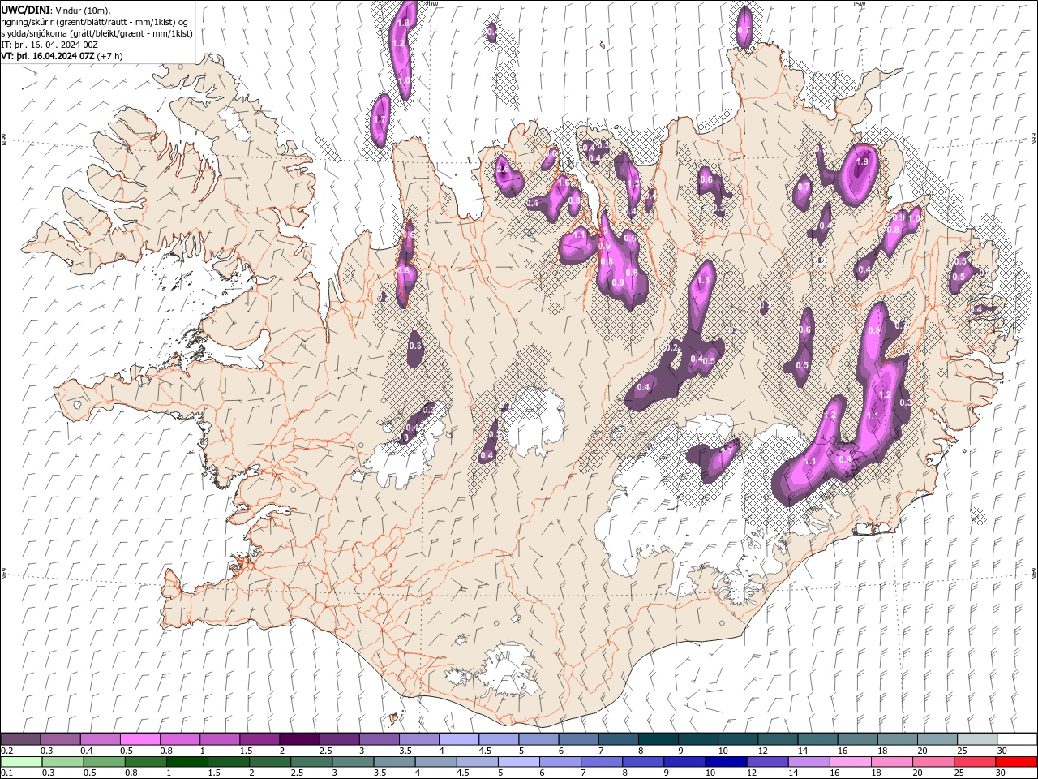Pick the lower legend swatch between 25 and 30
This screenshot has height=779, width=1038.
975,762
